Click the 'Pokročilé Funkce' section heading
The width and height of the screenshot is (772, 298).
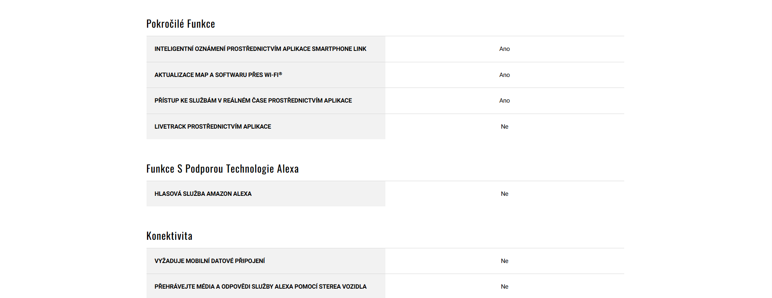click(180, 24)
